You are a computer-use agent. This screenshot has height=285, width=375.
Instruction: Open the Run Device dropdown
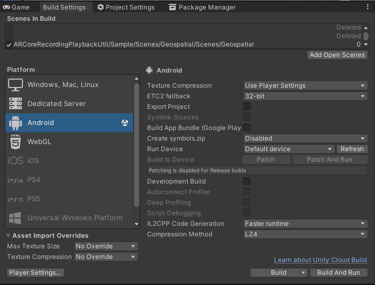click(289, 149)
